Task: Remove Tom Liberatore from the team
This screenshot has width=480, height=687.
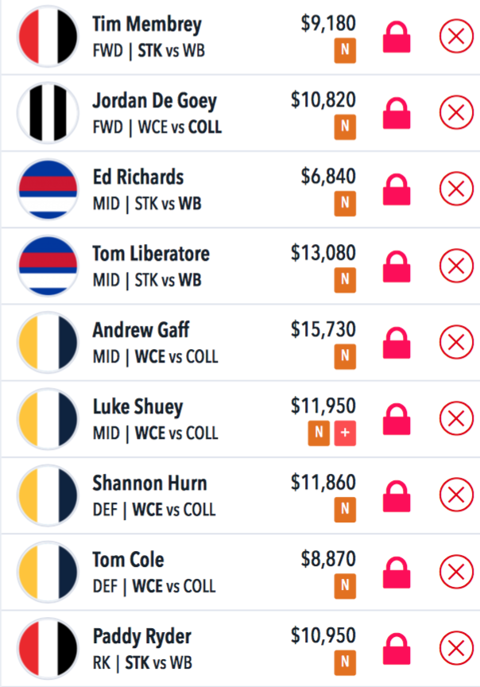Action: (x=456, y=266)
